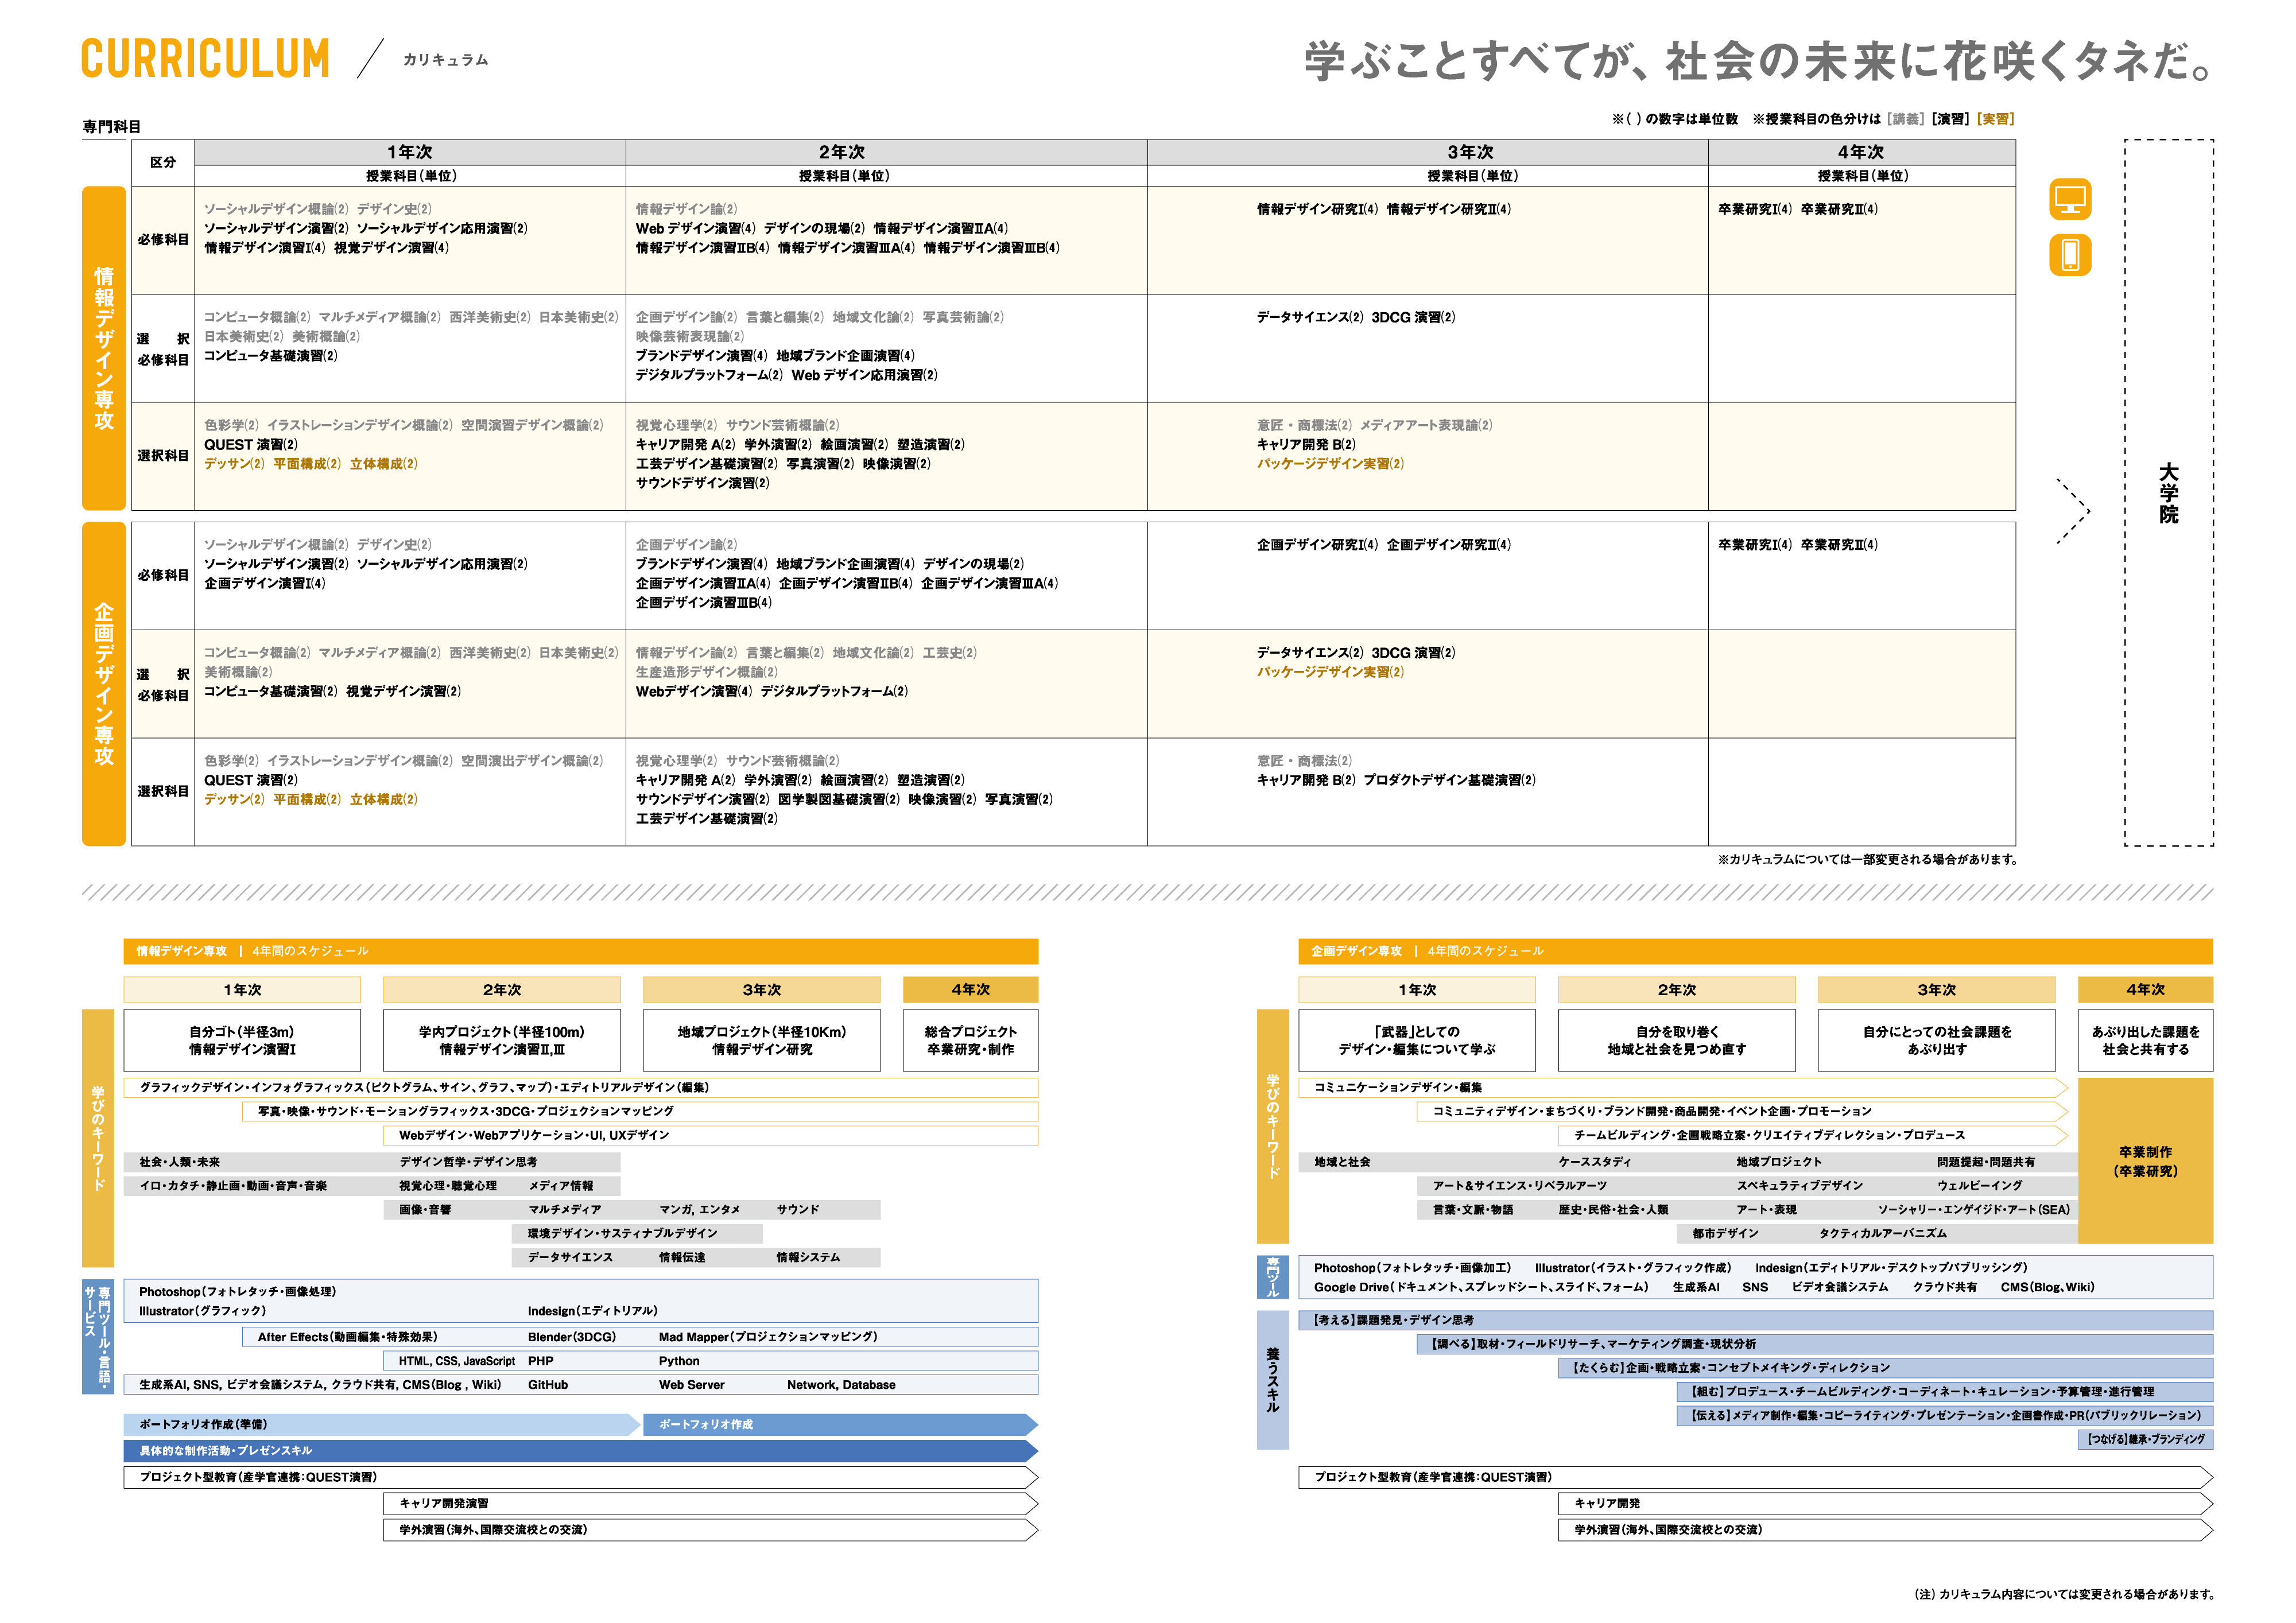Click the orange desktop monitor icon
The width and height of the screenshot is (2296, 1623).
[2069, 199]
